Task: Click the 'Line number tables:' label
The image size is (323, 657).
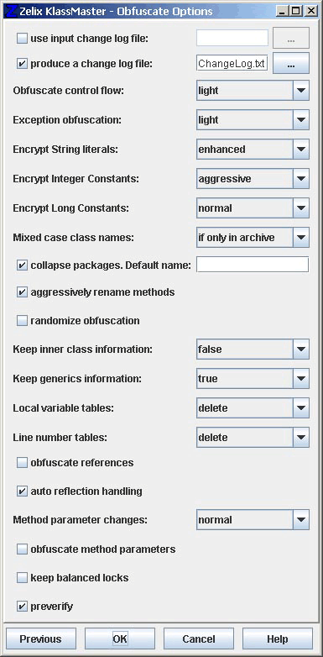Action: tap(60, 437)
